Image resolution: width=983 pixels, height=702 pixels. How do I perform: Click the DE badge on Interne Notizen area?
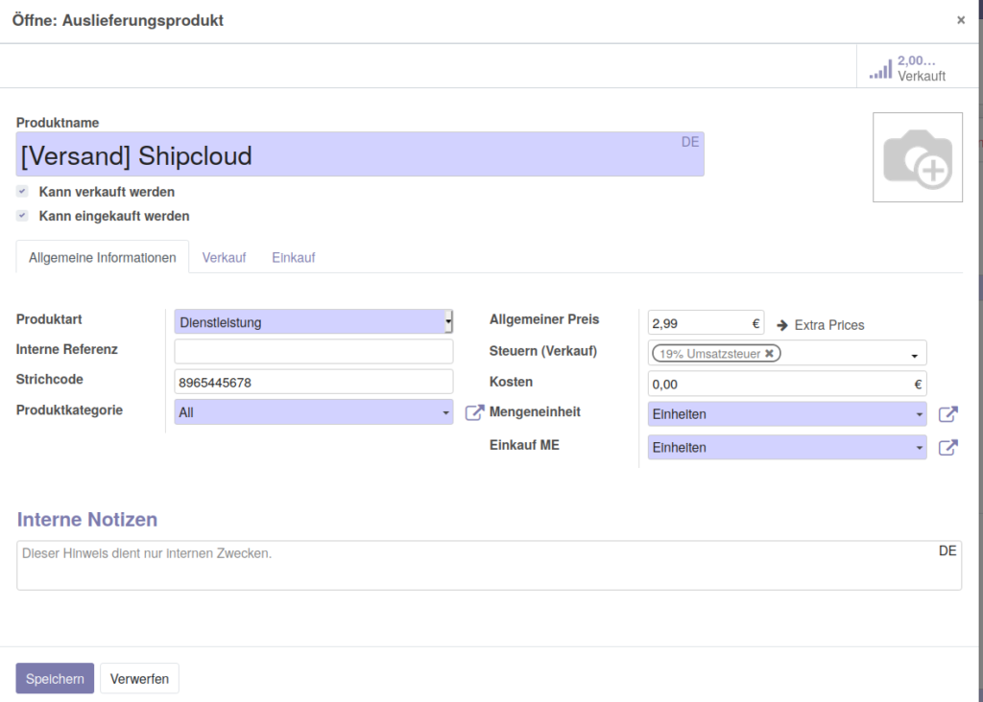click(947, 550)
